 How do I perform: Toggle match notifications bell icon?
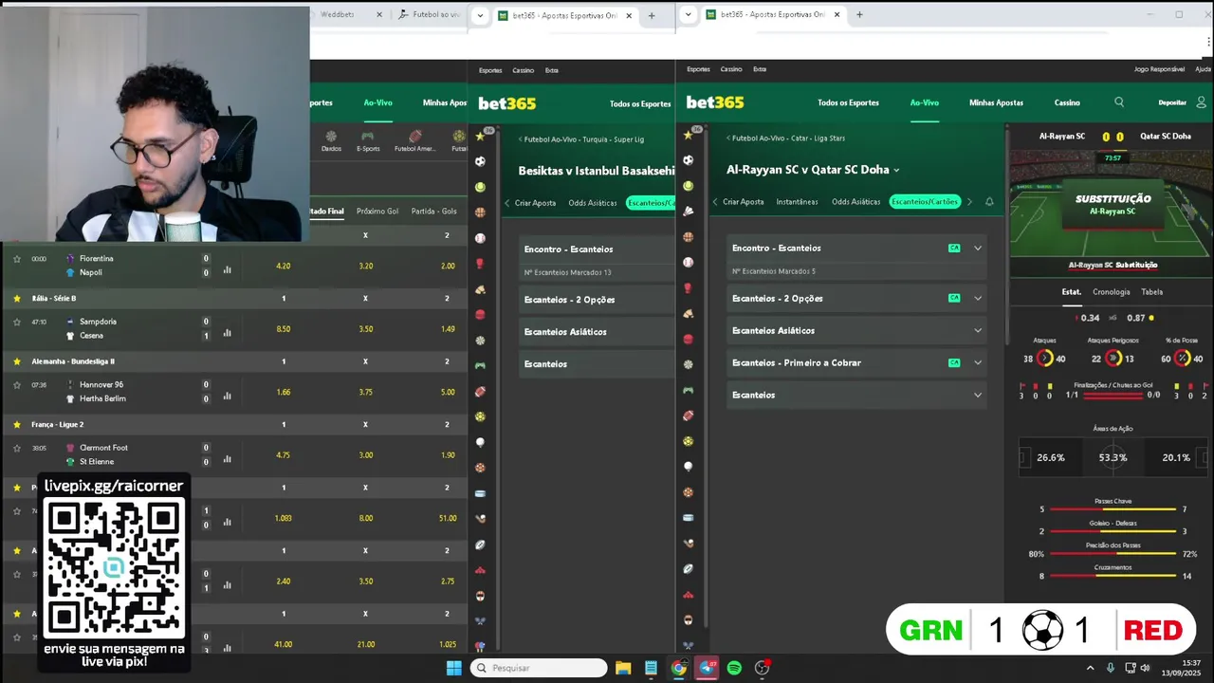(x=989, y=202)
